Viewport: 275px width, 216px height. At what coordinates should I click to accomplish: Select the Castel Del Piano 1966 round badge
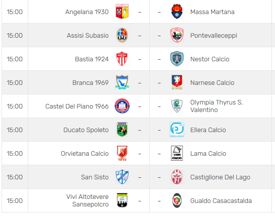122,106
